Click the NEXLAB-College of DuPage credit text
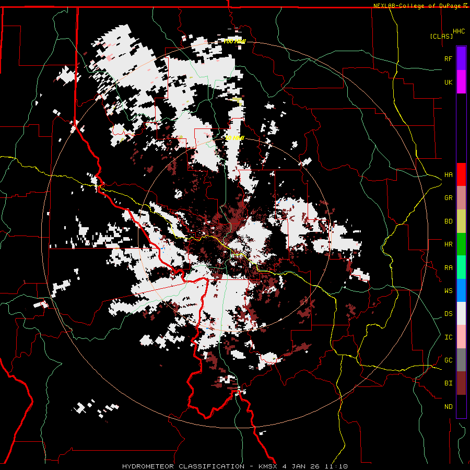 pyautogui.click(x=417, y=6)
